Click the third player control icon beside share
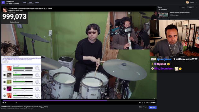The image size is (199, 112). (x=144, y=103)
